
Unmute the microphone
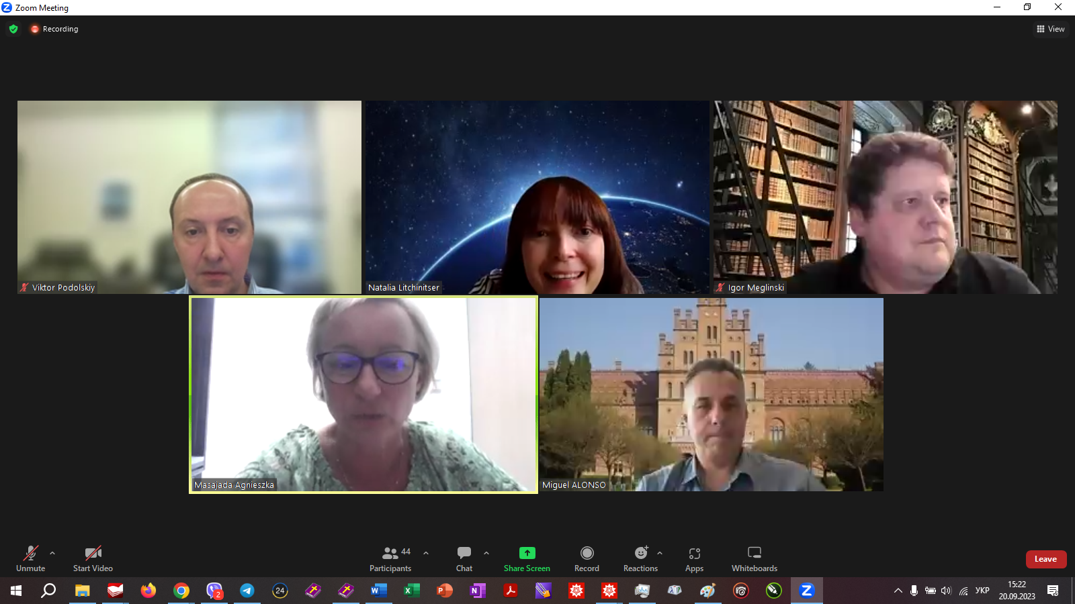(x=30, y=558)
